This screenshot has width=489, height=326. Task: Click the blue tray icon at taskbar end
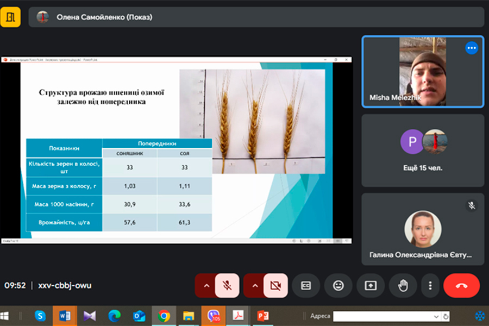click(480, 316)
